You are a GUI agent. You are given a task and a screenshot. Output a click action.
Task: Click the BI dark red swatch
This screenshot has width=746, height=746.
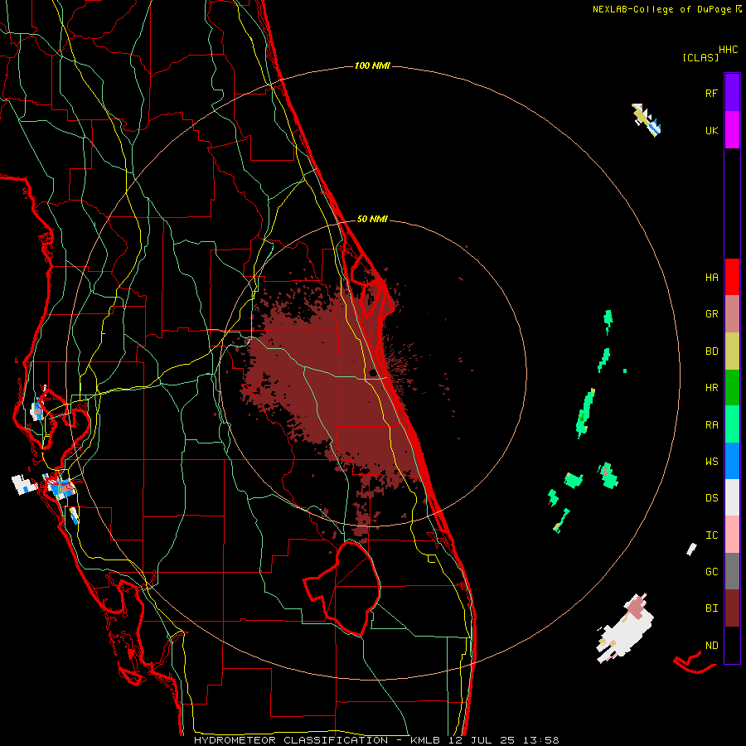pos(732,608)
